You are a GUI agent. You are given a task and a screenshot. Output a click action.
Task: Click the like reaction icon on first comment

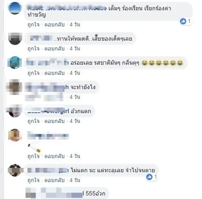point(183,21)
